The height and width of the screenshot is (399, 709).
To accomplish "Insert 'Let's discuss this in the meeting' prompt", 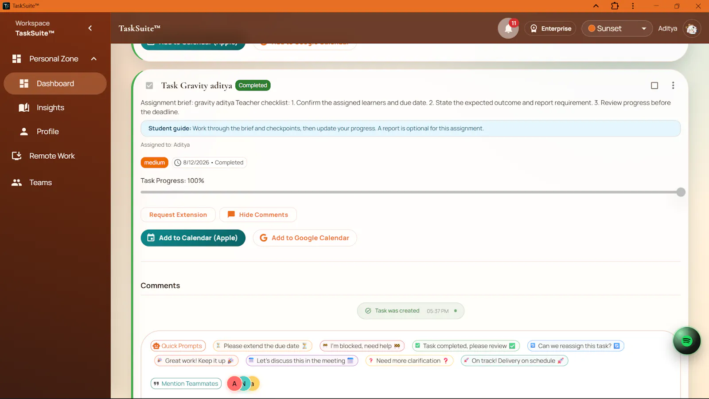I will click(x=302, y=361).
